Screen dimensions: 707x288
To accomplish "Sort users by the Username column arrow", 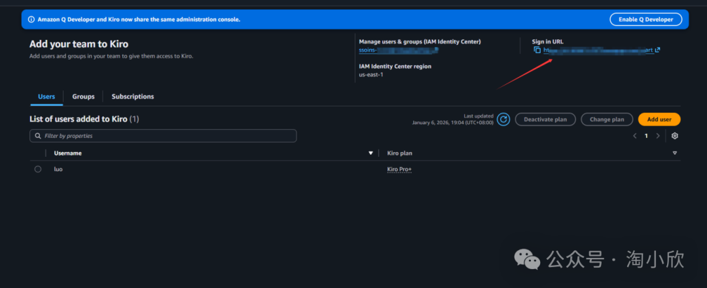I will click(371, 153).
